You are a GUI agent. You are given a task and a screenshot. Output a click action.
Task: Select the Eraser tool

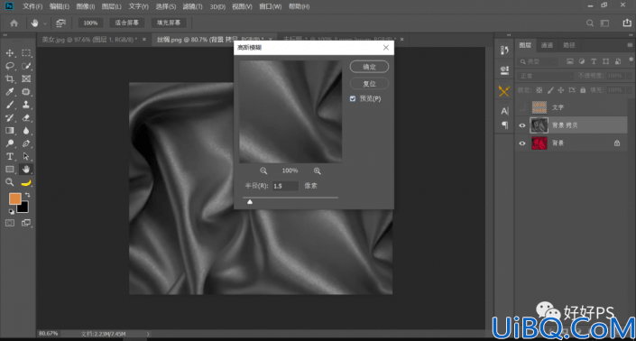pos(26,118)
